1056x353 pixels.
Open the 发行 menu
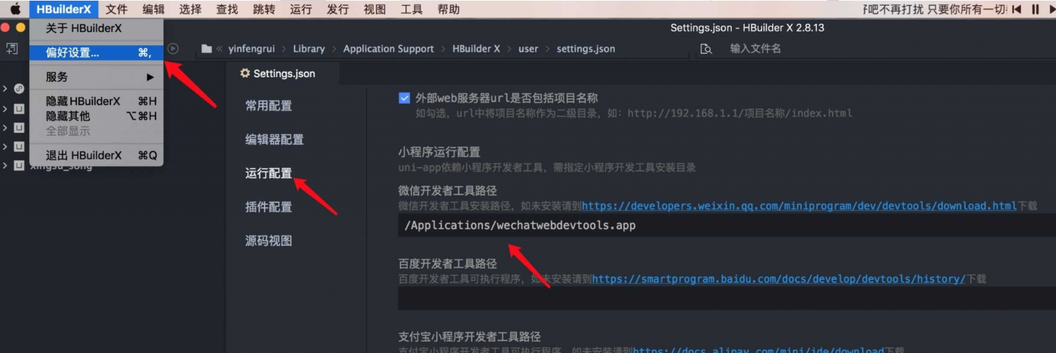[338, 9]
